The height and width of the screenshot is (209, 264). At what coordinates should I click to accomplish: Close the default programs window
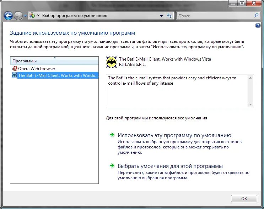pyautogui.click(x=254, y=3)
